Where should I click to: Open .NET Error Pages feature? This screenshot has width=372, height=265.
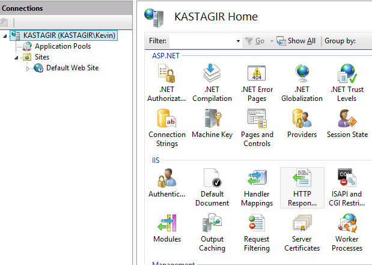coord(257,83)
